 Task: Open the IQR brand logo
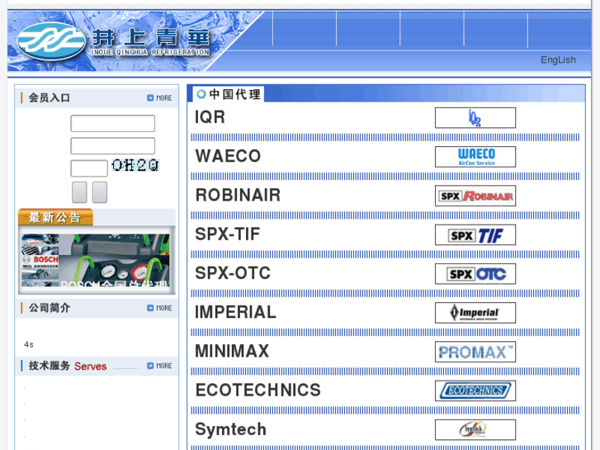coord(475,117)
